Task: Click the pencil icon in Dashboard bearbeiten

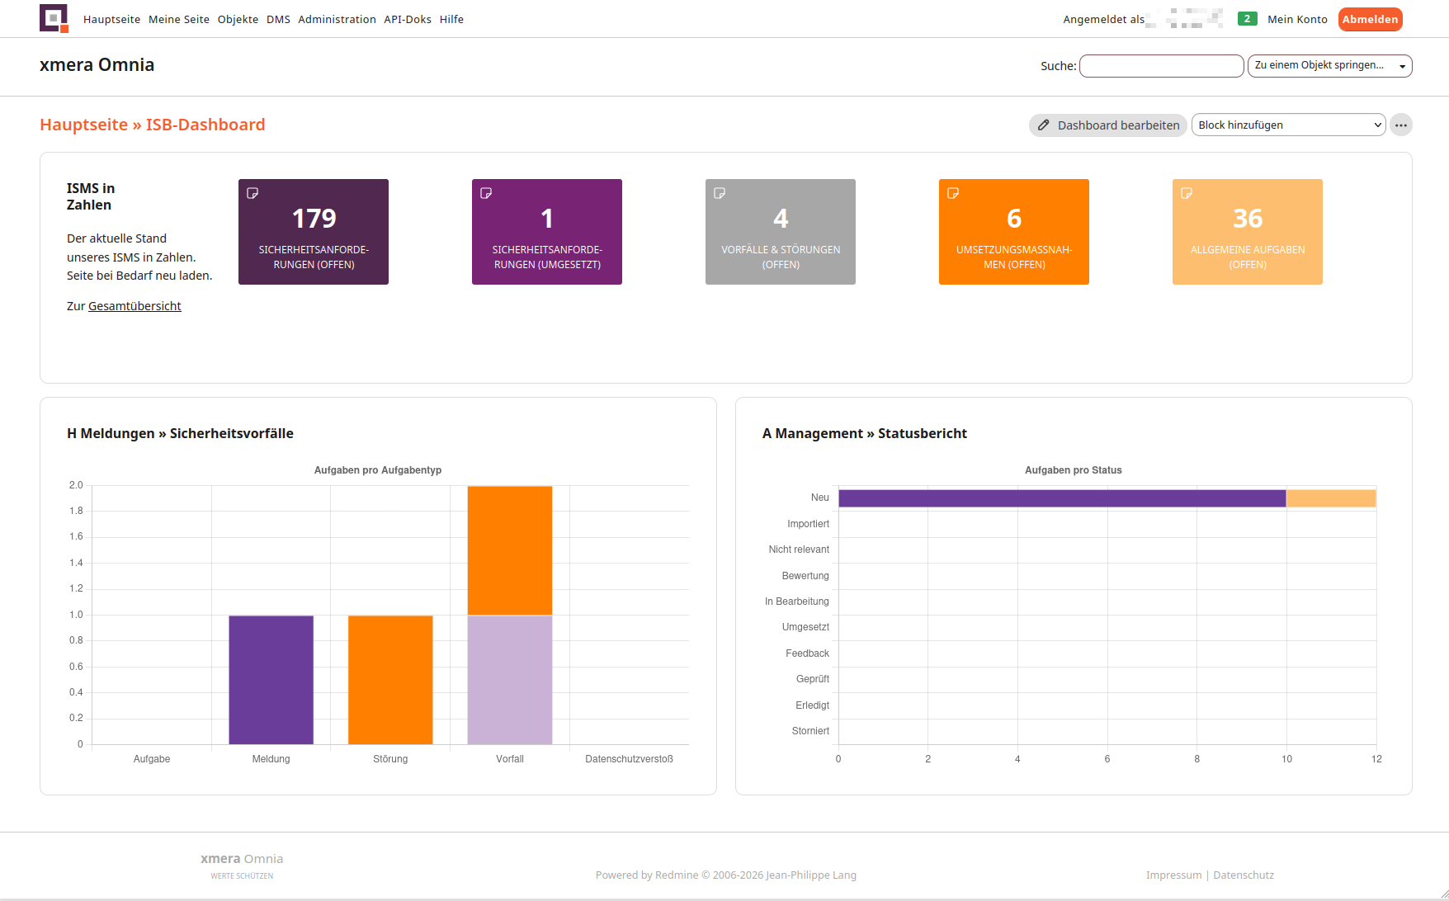Action: (x=1044, y=125)
